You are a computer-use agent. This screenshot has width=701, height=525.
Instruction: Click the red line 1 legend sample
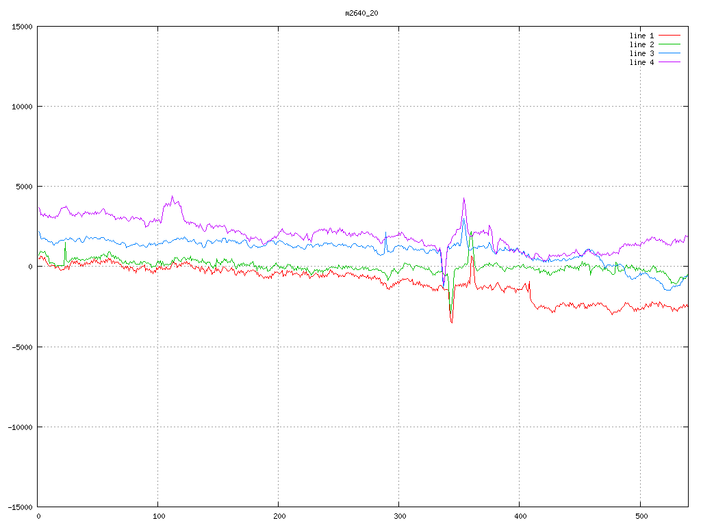670,36
